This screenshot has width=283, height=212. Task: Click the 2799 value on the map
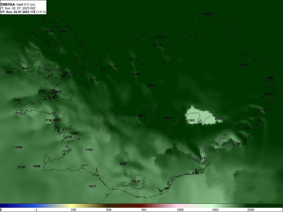[x=208, y=14]
